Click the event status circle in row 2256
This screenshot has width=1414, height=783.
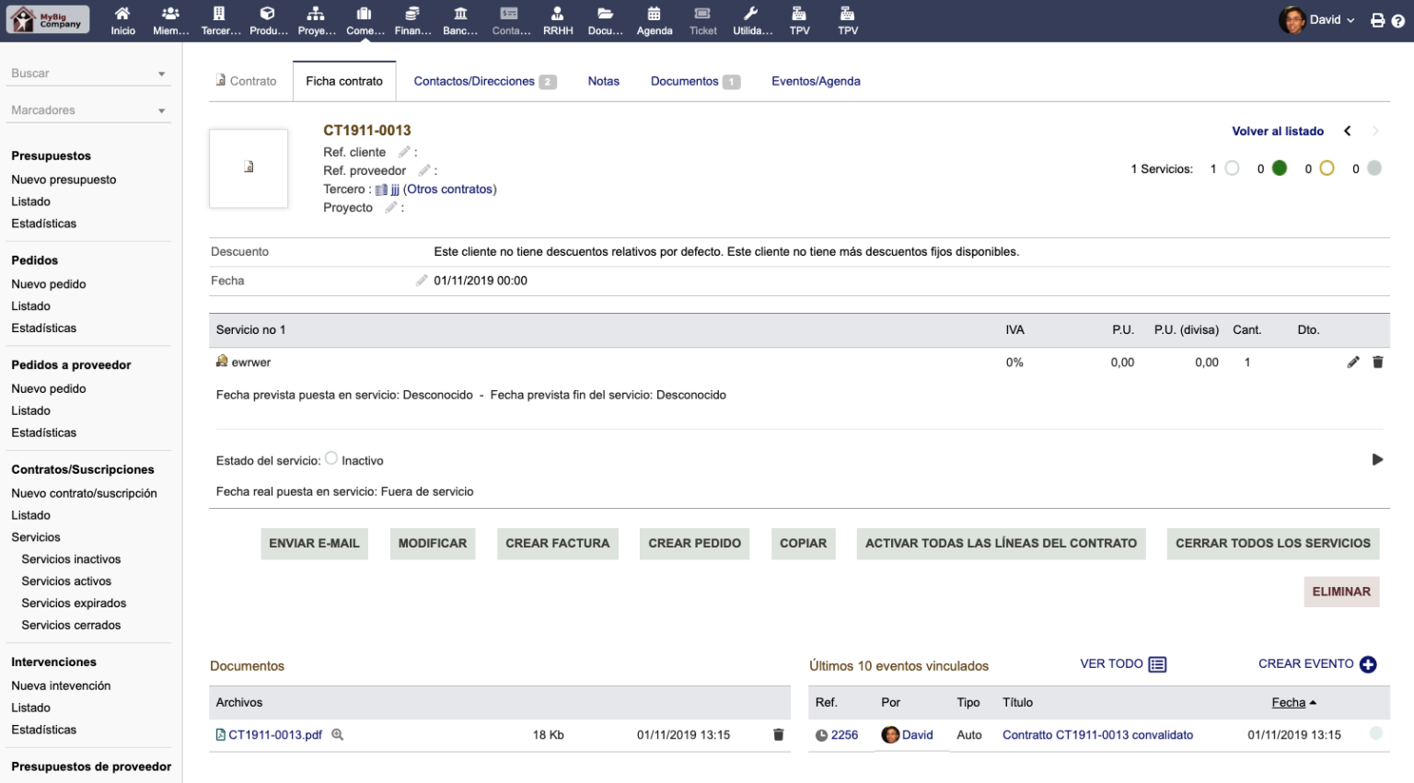1375,733
